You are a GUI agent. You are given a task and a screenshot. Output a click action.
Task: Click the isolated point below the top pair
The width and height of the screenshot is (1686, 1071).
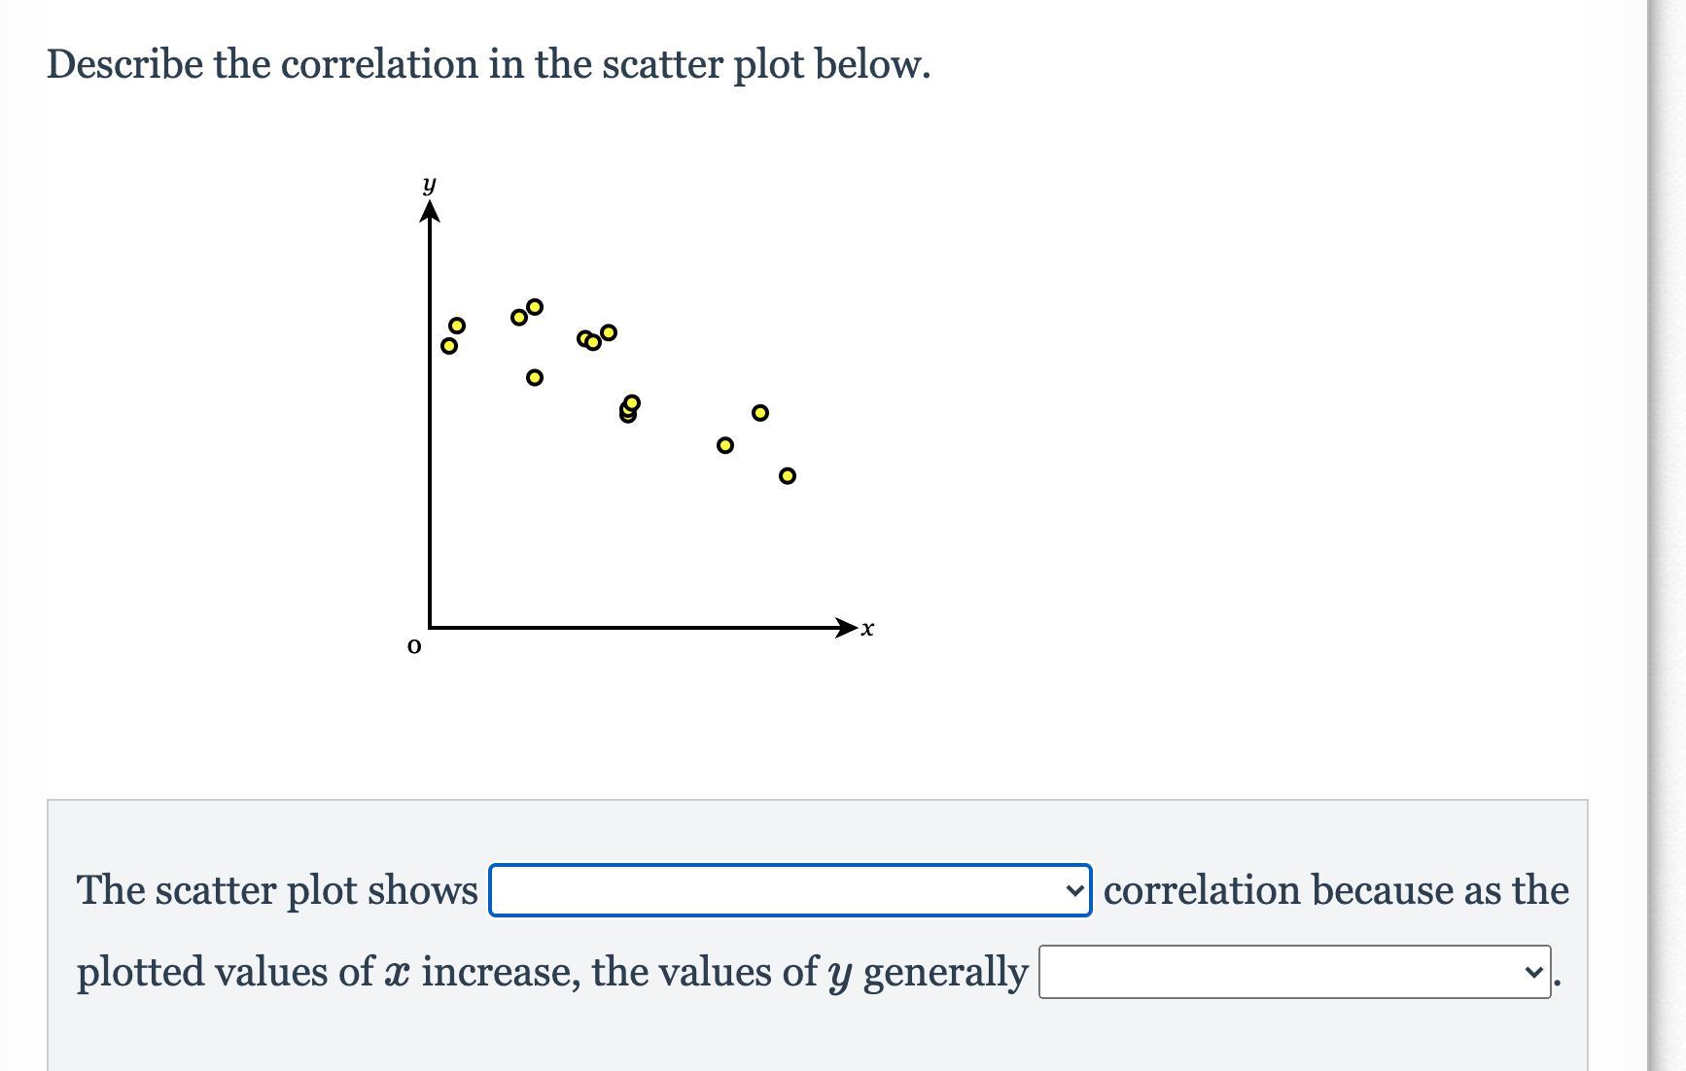[535, 377]
